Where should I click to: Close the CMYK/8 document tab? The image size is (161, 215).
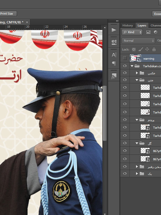pos(27,22)
